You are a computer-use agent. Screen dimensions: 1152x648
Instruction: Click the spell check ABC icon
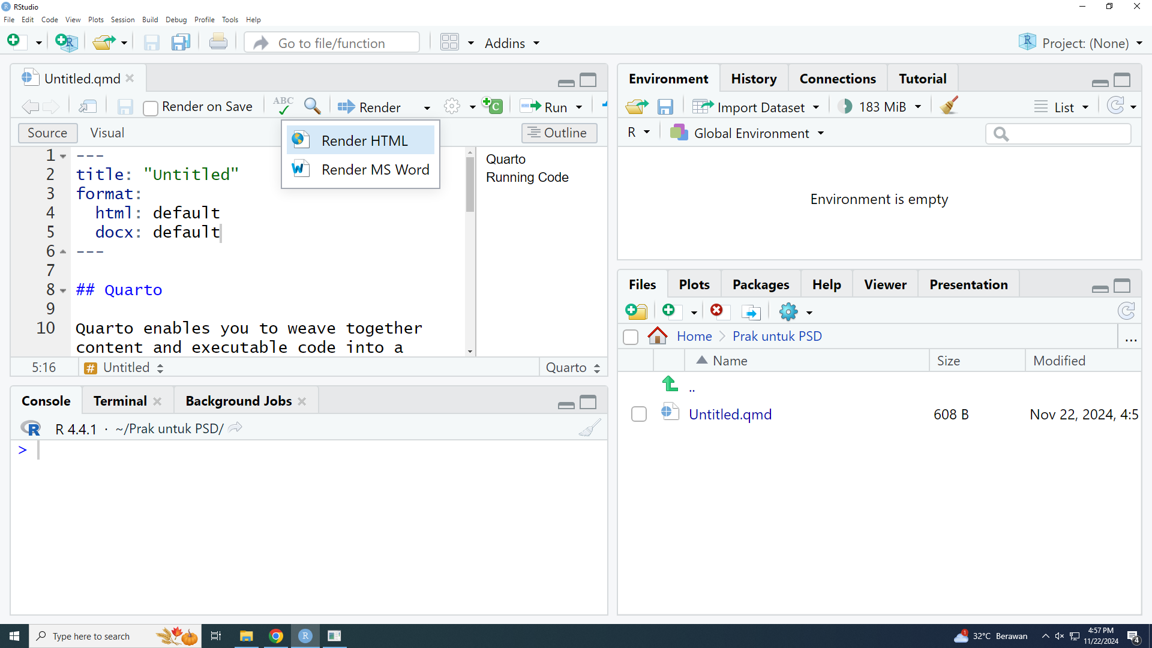[x=283, y=106]
